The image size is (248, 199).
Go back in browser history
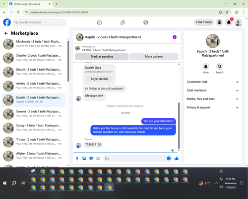tap(4, 12)
